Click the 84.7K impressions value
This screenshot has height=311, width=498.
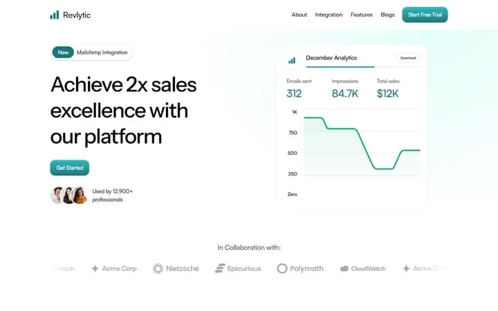click(345, 93)
